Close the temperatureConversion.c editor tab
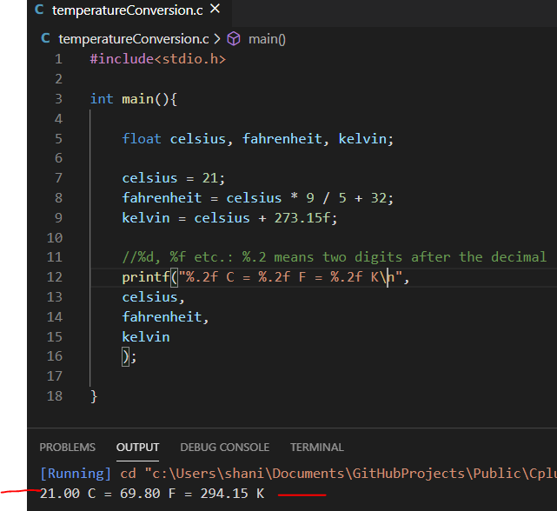 (216, 10)
